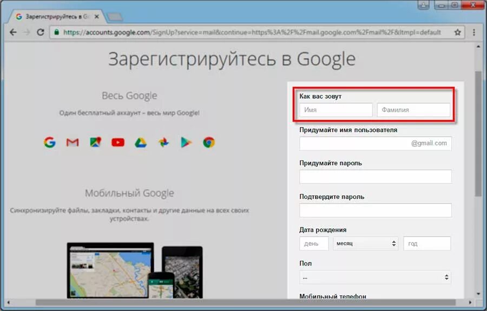Click the address bar URL
Screen dimensions: 487x311
tap(252, 32)
